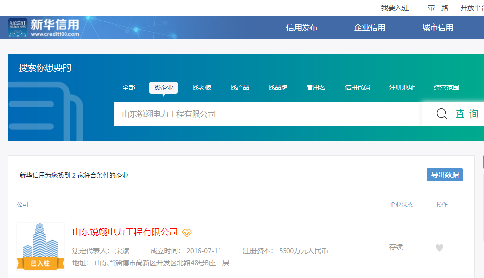Select the 全部 search tab
The image size is (484, 278).
click(129, 87)
